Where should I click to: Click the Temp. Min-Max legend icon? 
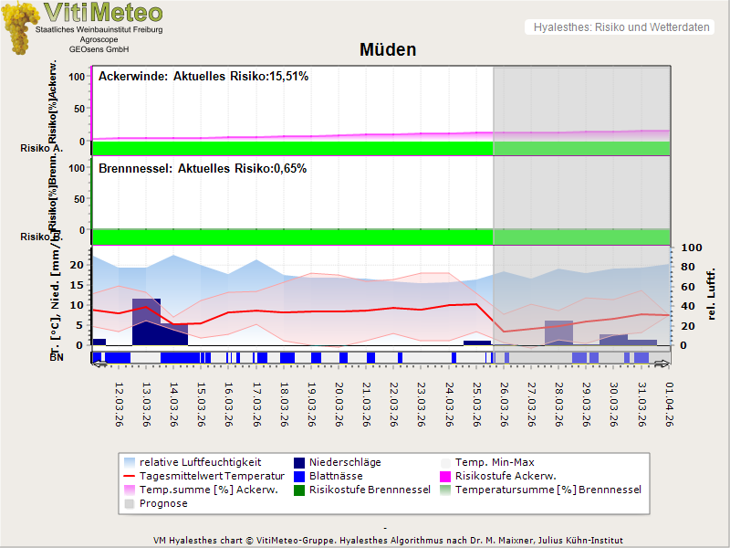(446, 462)
